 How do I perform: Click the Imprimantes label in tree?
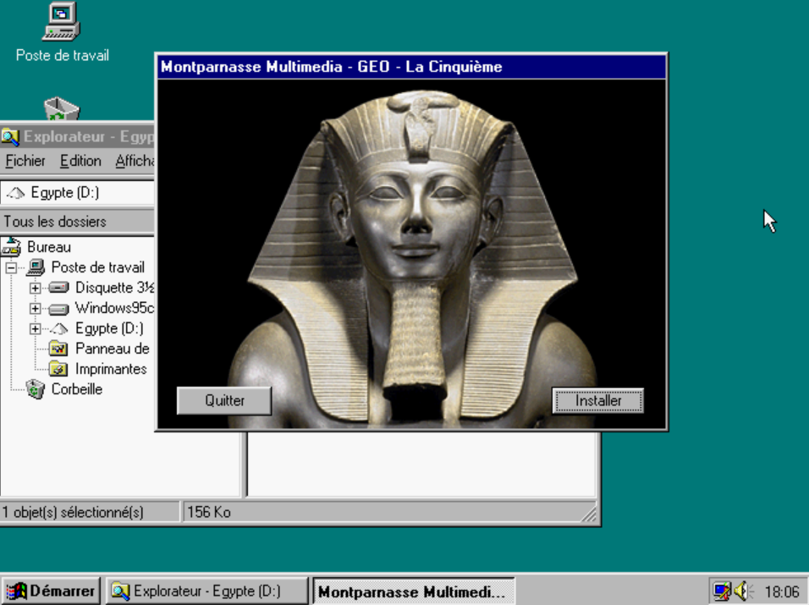111,369
